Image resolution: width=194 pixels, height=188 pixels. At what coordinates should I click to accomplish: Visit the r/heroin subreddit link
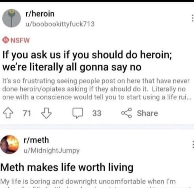[x=40, y=14]
